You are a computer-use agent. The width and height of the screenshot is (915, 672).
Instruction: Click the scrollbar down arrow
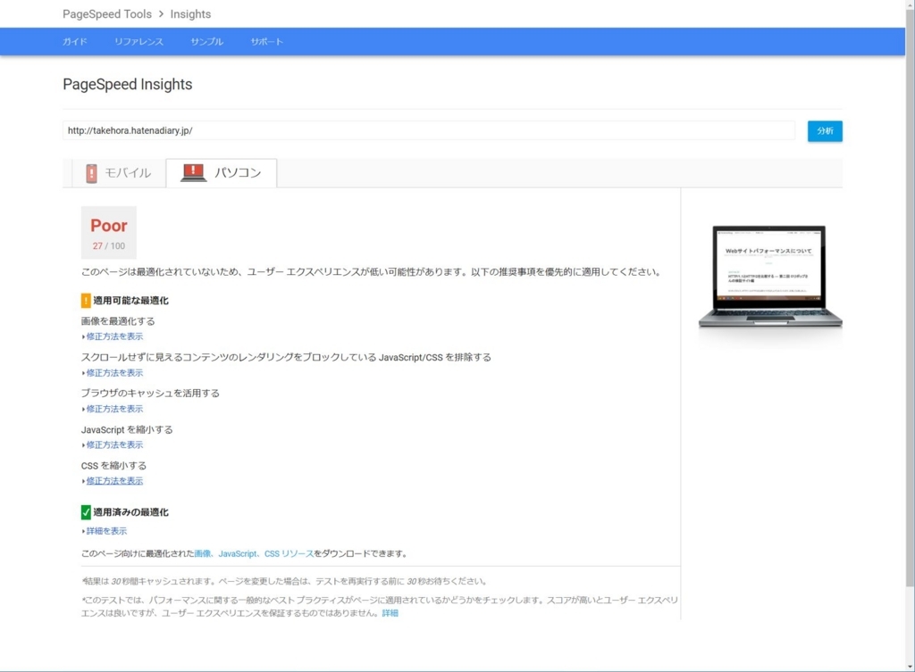910,666
